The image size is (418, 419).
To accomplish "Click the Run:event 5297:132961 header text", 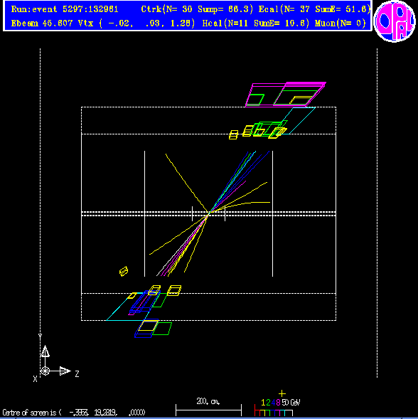I will click(x=65, y=9).
